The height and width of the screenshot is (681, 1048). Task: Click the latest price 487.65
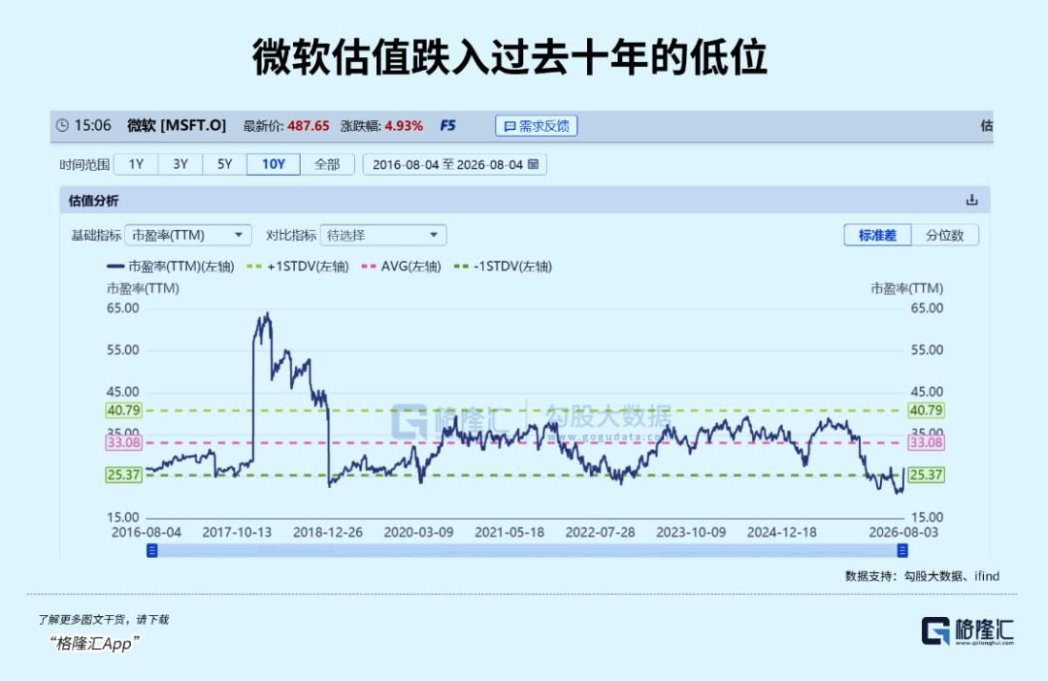(309, 126)
